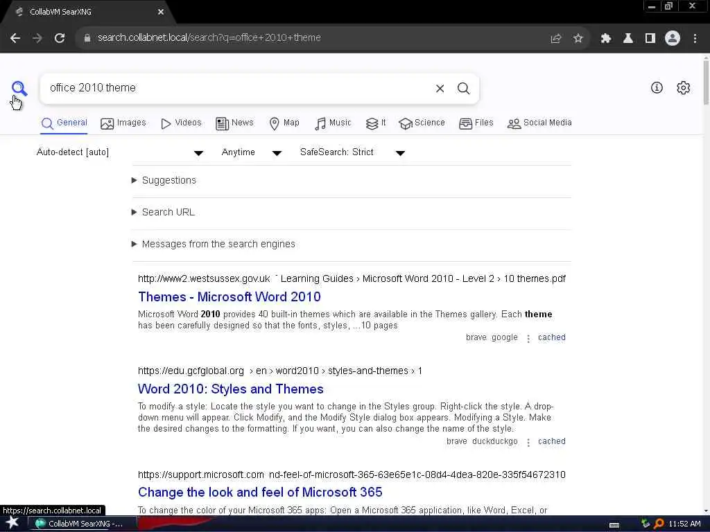Open the browser three-dot menu
The height and width of the screenshot is (532, 710).
pos(695,39)
